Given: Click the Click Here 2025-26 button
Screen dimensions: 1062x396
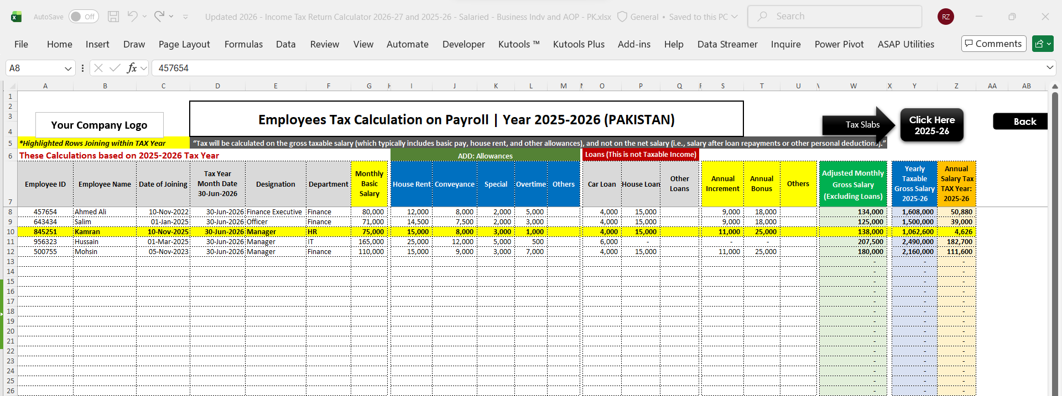Looking at the screenshot, I should 932,125.
